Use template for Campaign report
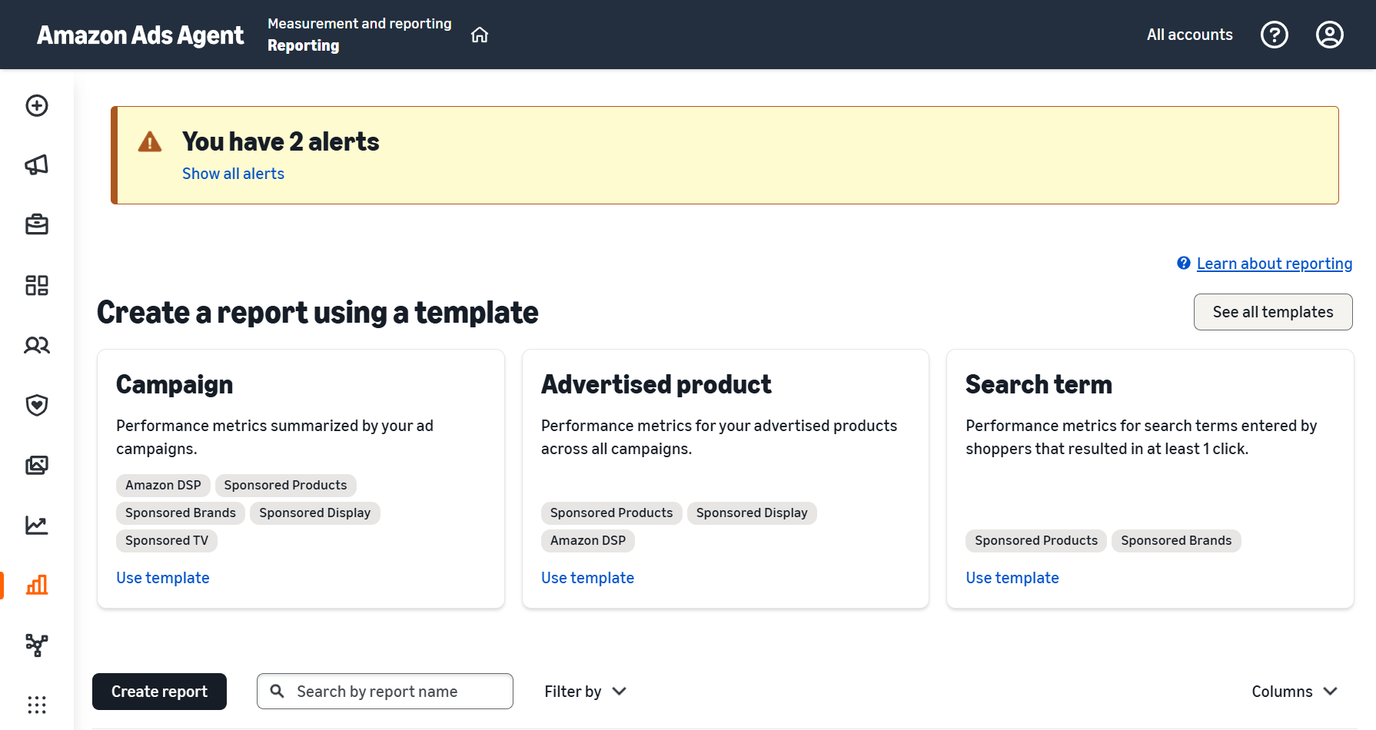This screenshot has width=1376, height=730. tap(163, 578)
